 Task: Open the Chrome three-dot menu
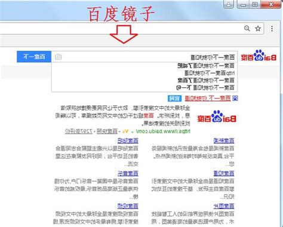tap(272, 29)
